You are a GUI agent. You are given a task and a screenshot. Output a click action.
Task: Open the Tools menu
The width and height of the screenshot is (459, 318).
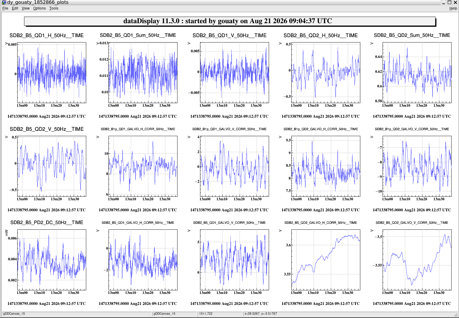(x=54, y=8)
